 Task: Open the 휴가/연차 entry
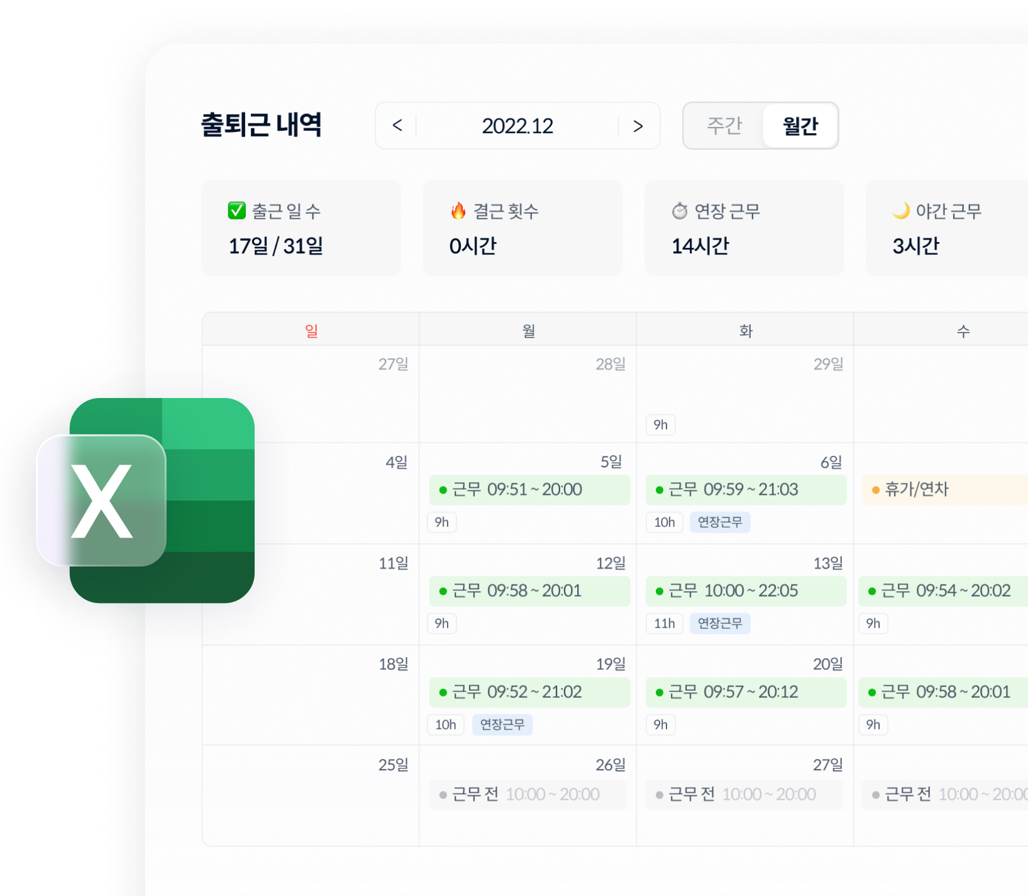945,490
